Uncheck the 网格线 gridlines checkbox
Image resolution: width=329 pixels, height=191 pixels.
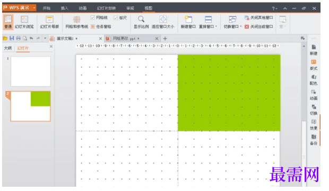[93, 18]
